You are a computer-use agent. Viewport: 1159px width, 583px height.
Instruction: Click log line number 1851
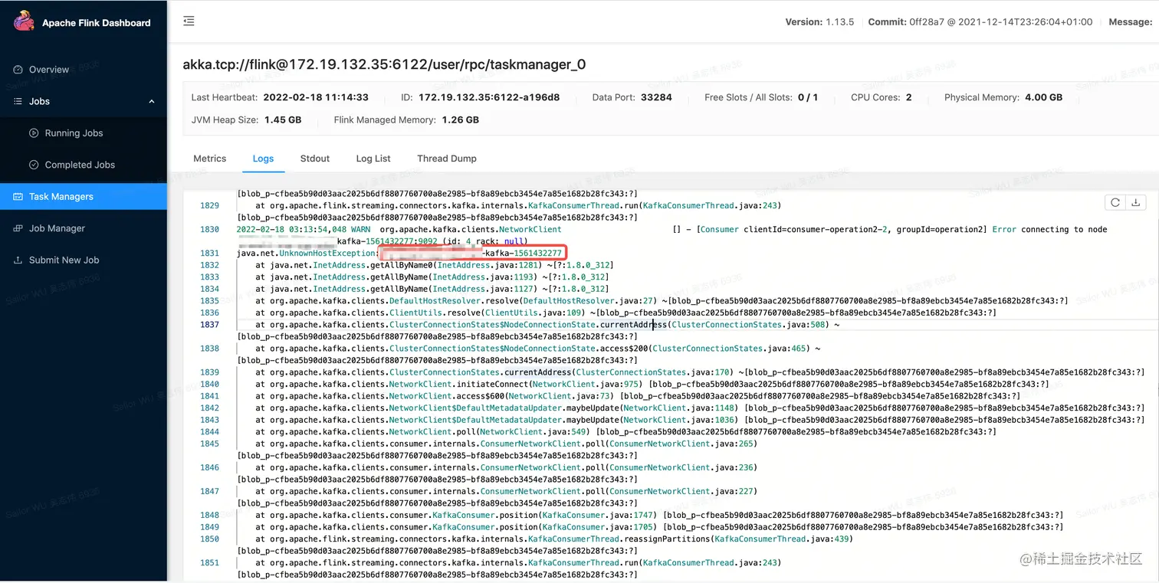[x=209, y=562]
